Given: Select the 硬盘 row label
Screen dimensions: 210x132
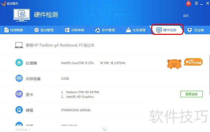Looking at the screenshot, I should 29,110.
